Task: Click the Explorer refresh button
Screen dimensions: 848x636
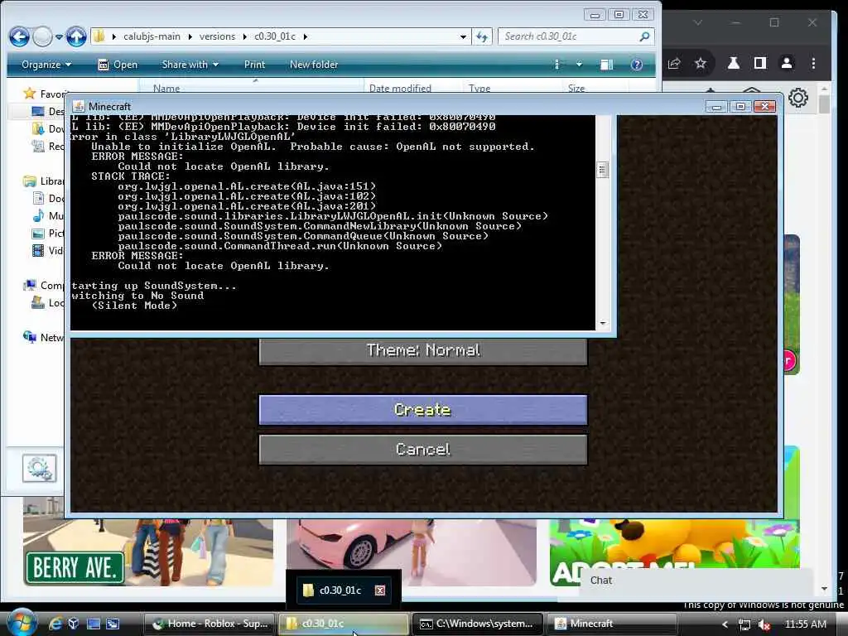Action: (481, 36)
